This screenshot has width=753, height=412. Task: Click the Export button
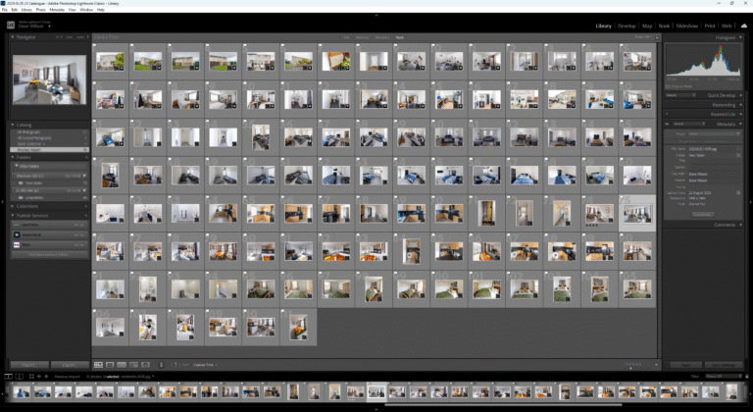pyautogui.click(x=69, y=365)
